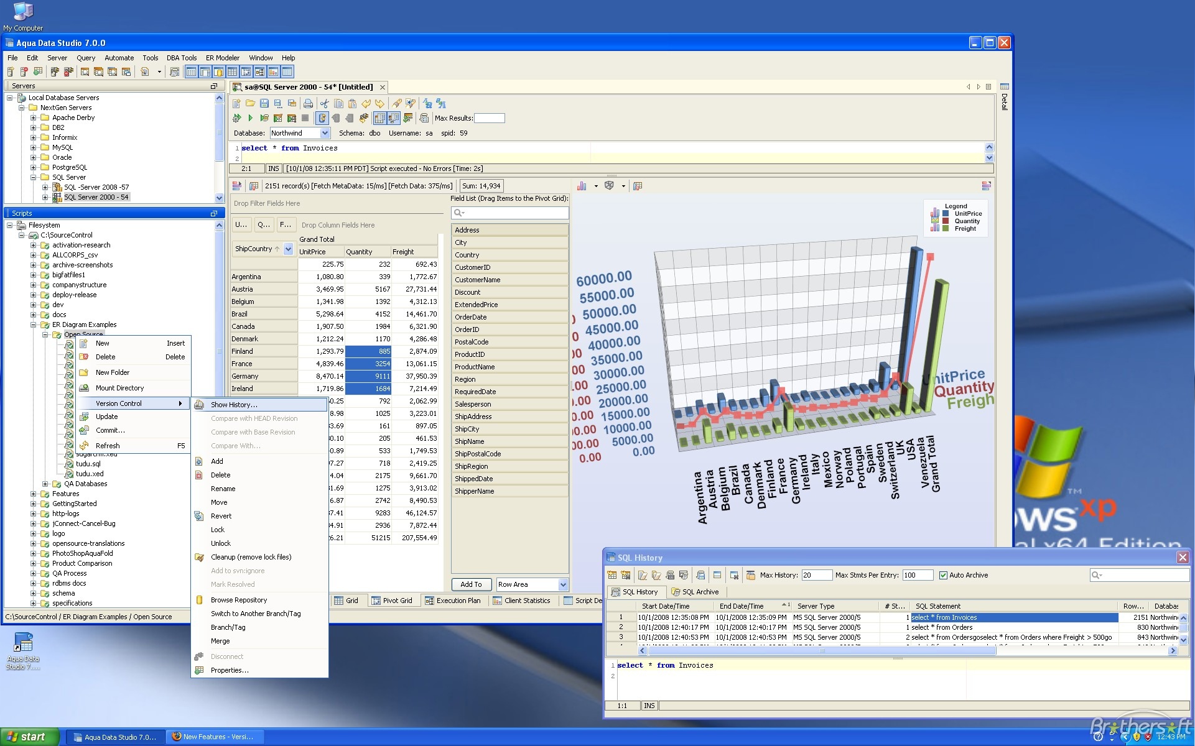Click the bar chart type icon above the chart
Image resolution: width=1195 pixels, height=746 pixels.
coord(582,186)
